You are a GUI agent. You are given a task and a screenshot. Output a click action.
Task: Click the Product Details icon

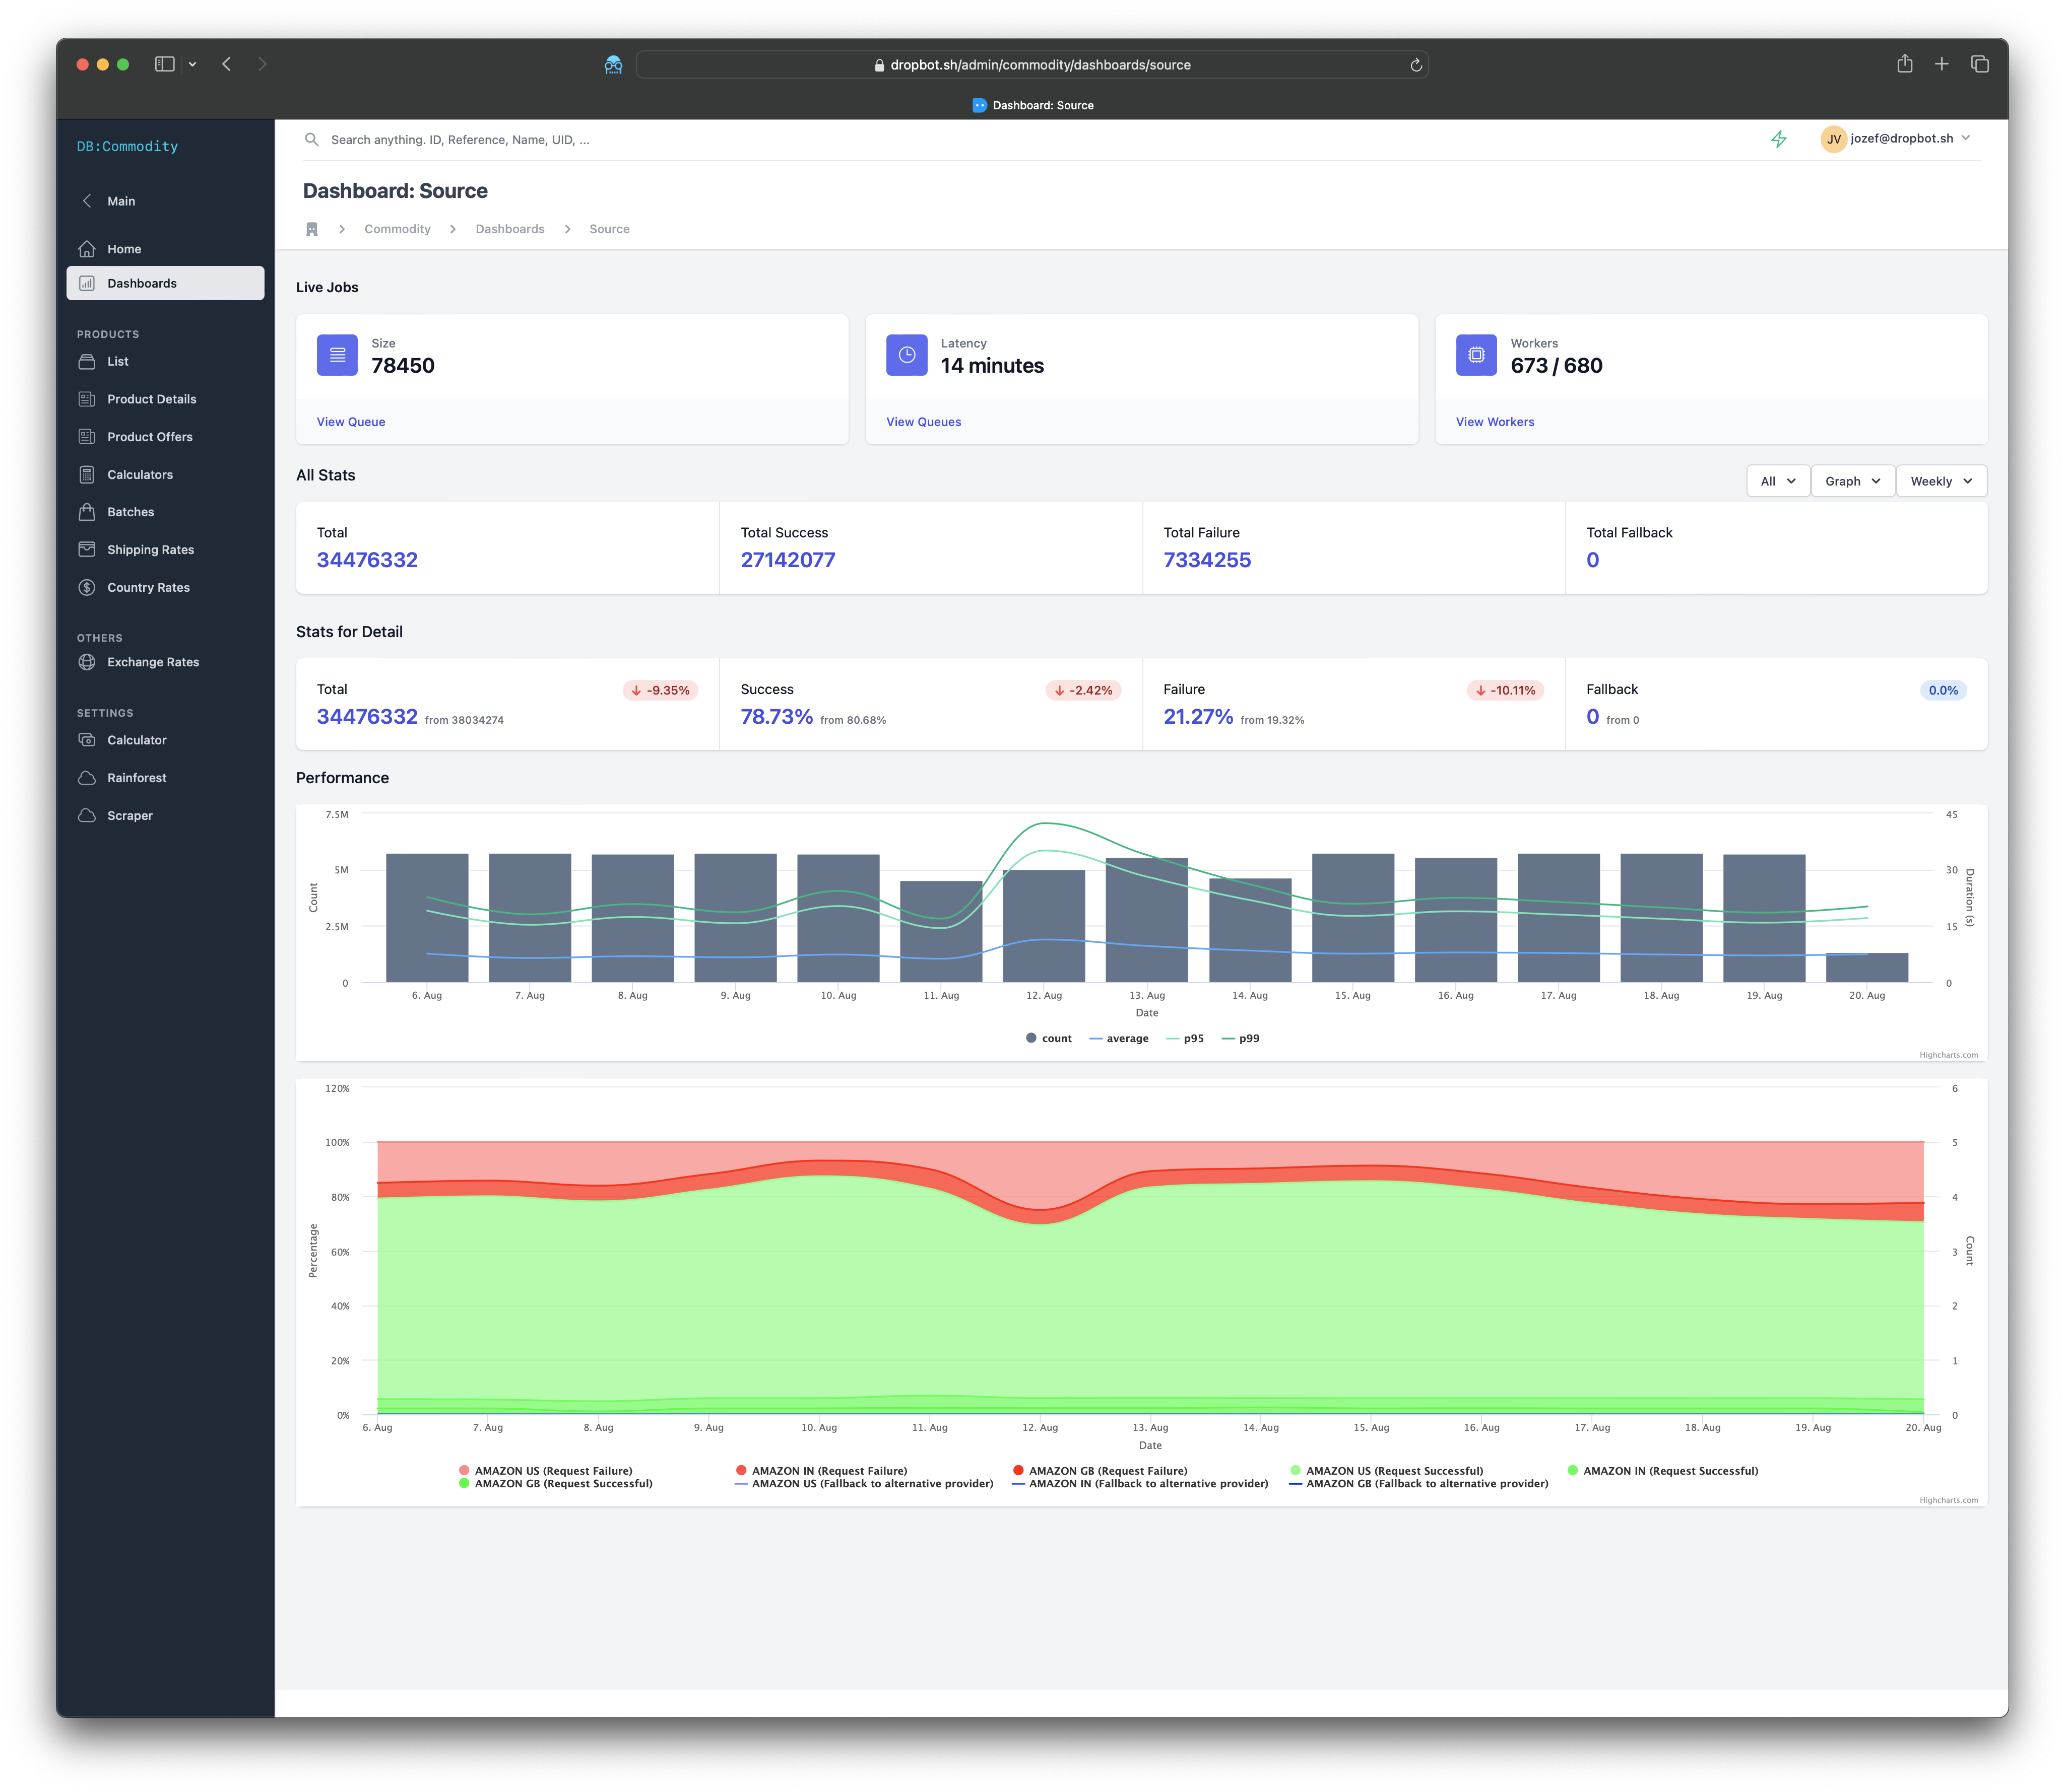[x=87, y=399]
